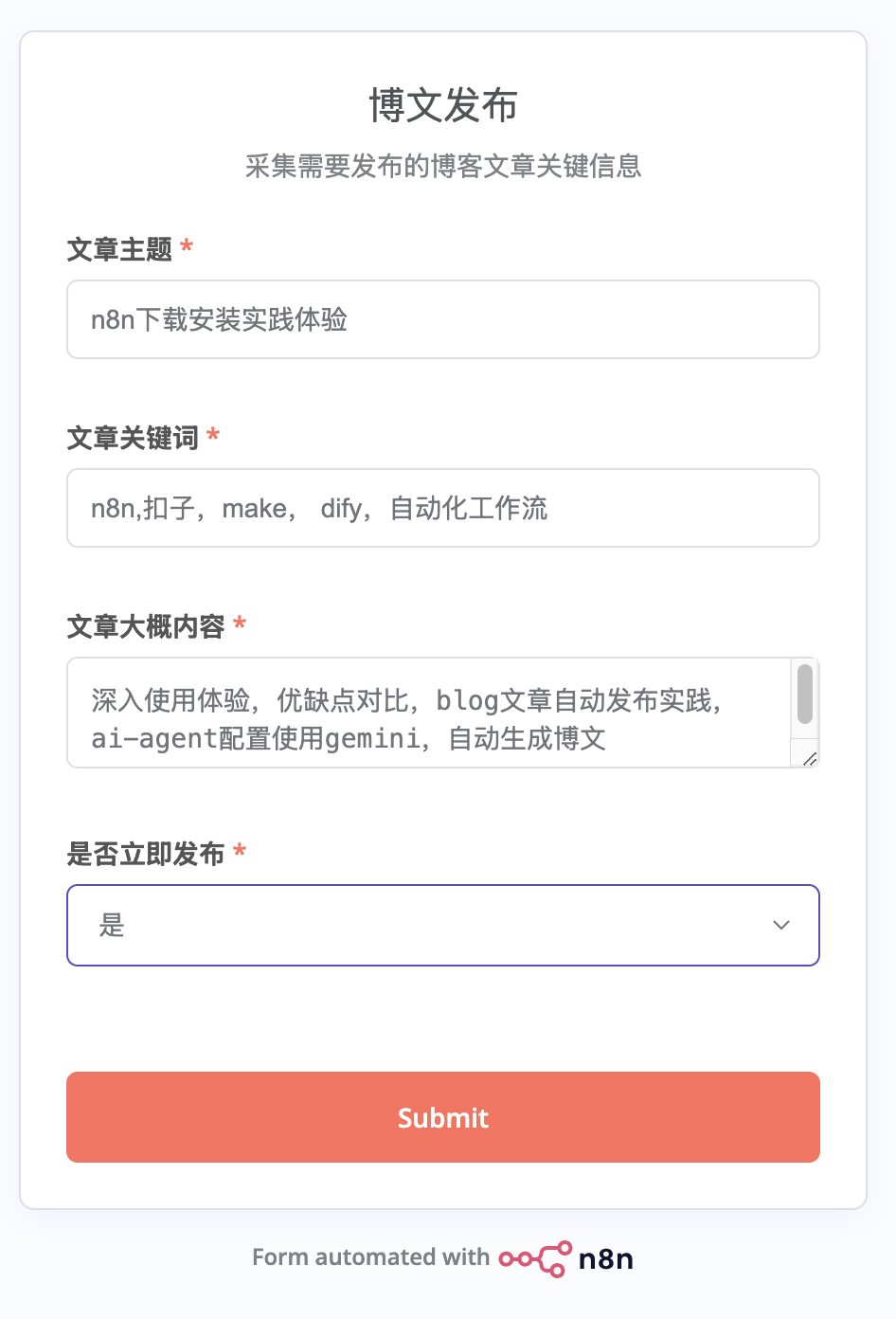Click the n8n node logo icon
Screen dimensions: 896x1319
click(535, 1258)
